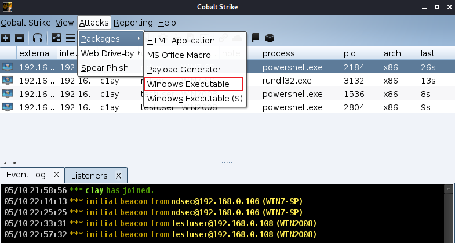Click the pid value 1536
455x243 pixels.
[x=354, y=94]
